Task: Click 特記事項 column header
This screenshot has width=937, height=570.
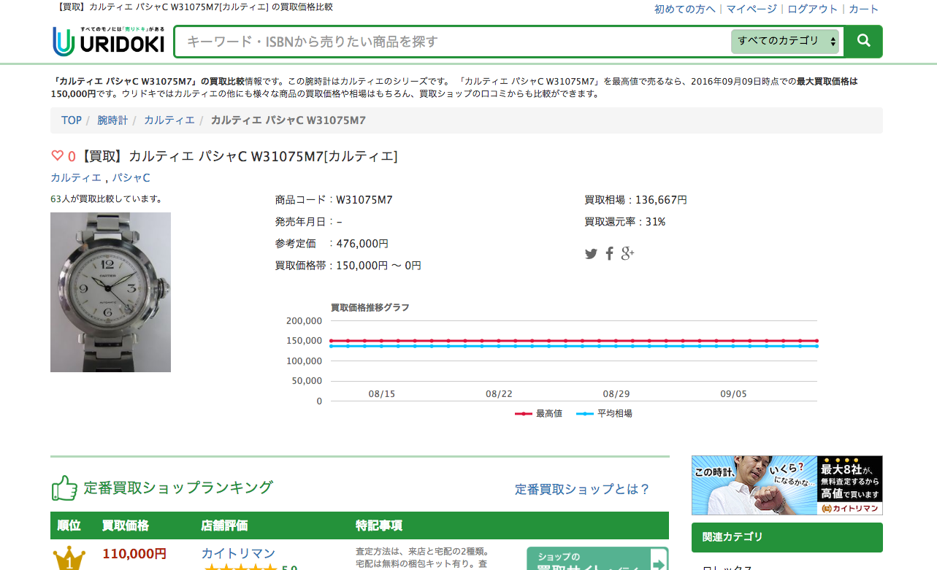Action: [x=379, y=525]
